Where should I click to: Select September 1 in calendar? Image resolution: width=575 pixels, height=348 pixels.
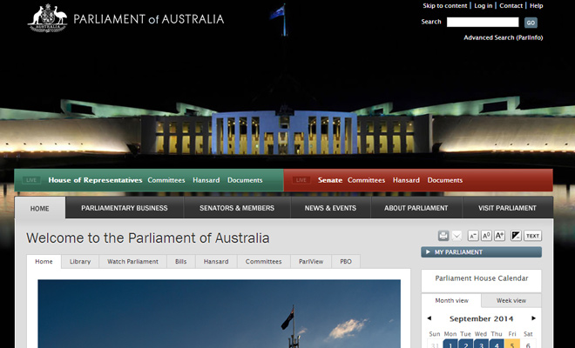[x=450, y=345]
